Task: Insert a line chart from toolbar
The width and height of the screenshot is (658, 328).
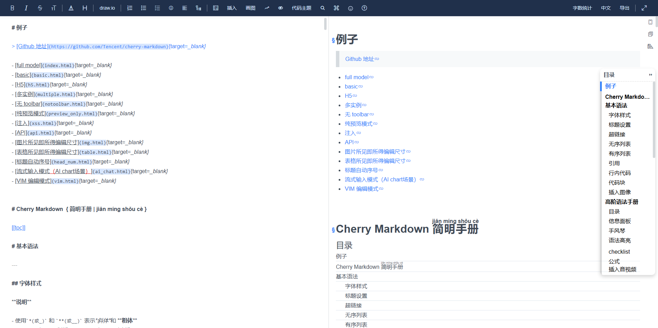Action: [x=267, y=8]
